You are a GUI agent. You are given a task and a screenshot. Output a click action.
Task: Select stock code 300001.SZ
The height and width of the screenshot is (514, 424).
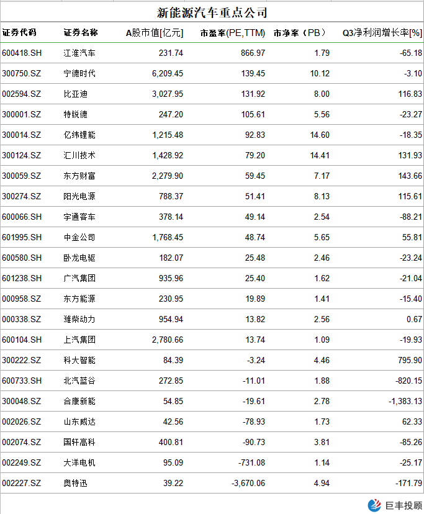22,114
